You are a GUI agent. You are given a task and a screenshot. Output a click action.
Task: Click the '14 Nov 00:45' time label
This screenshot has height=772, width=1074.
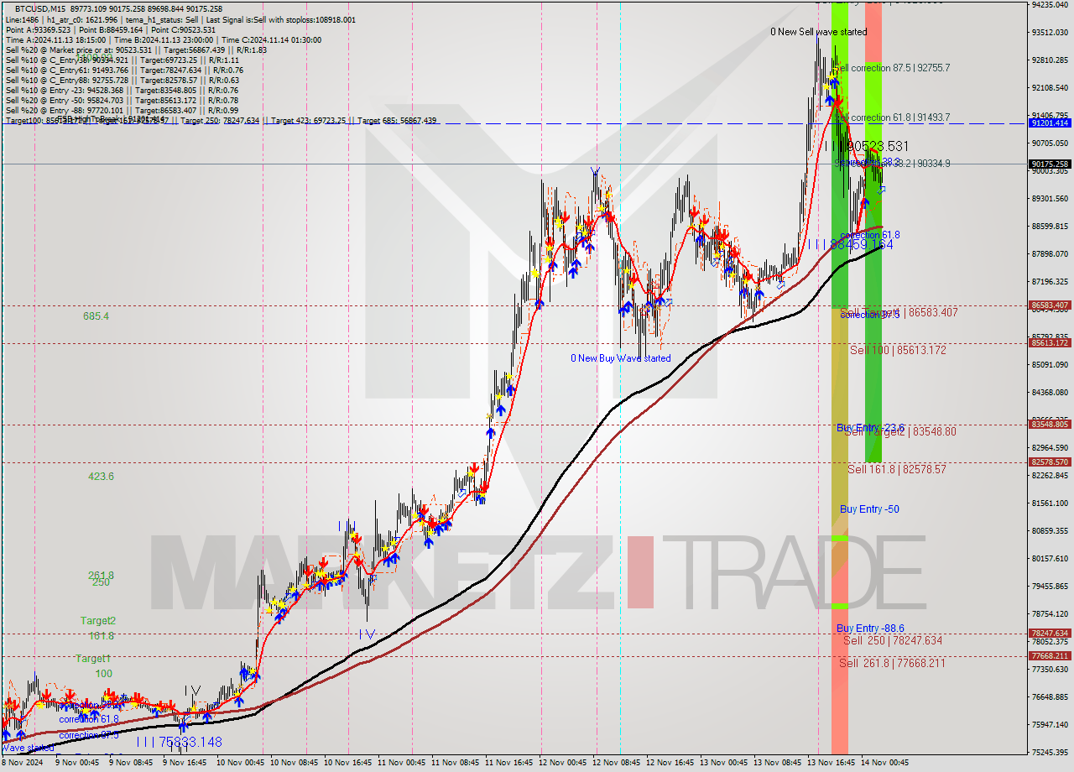[x=884, y=763]
